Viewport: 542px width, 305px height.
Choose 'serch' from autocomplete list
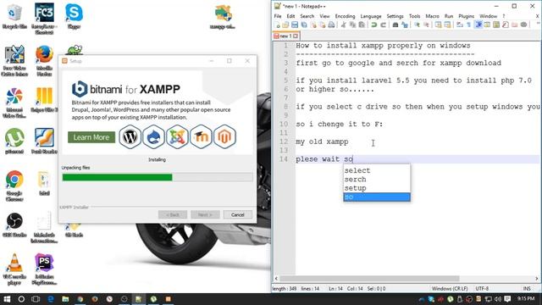(x=376, y=180)
